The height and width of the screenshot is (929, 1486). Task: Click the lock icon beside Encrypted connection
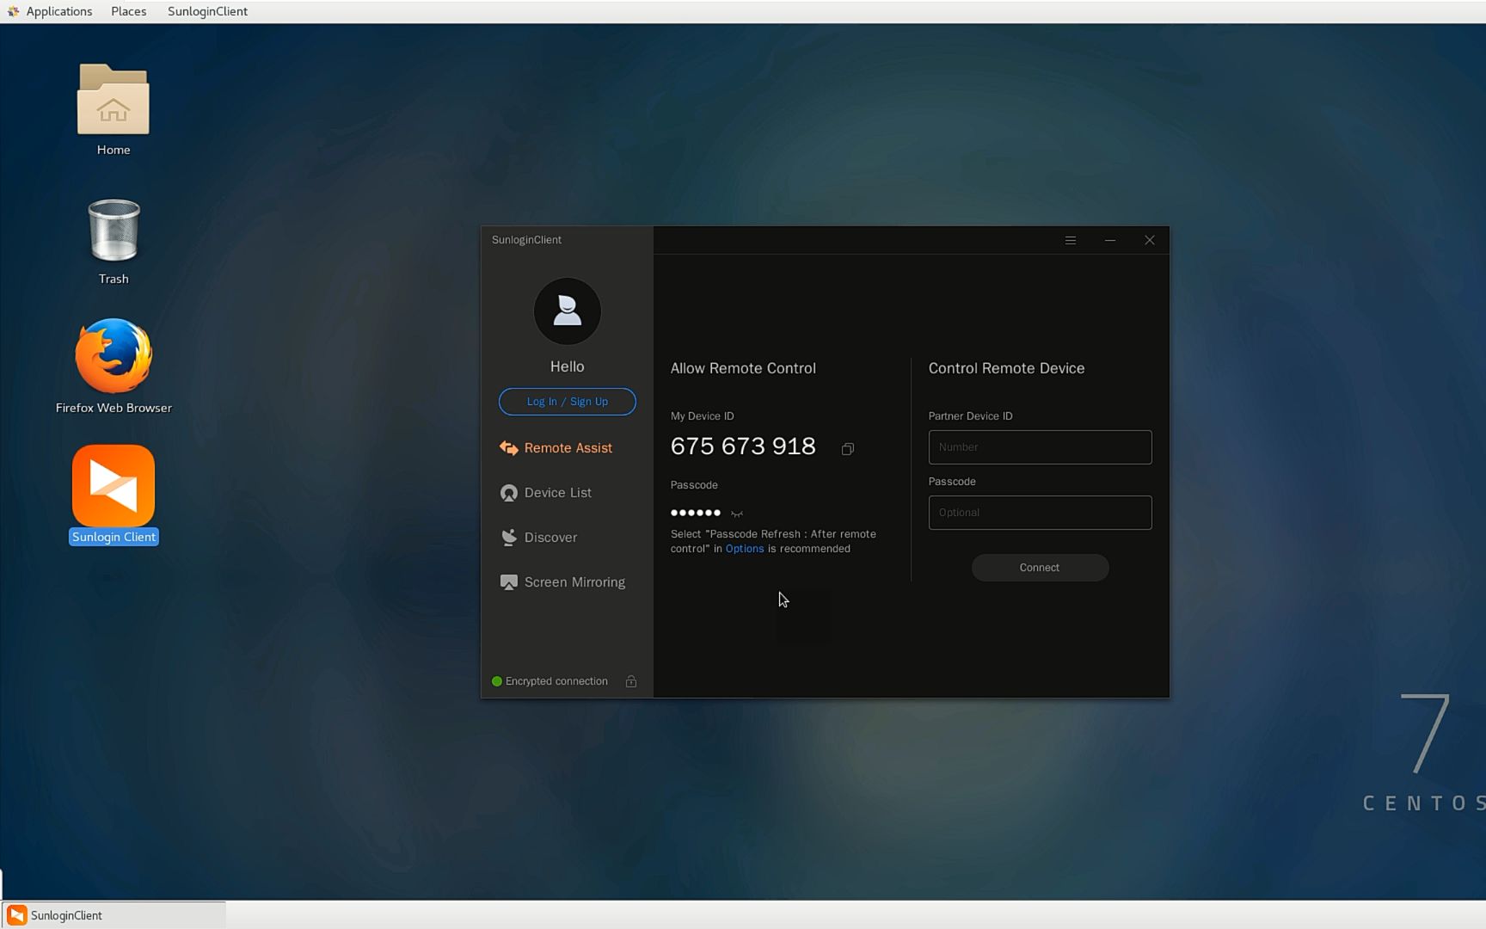(631, 681)
